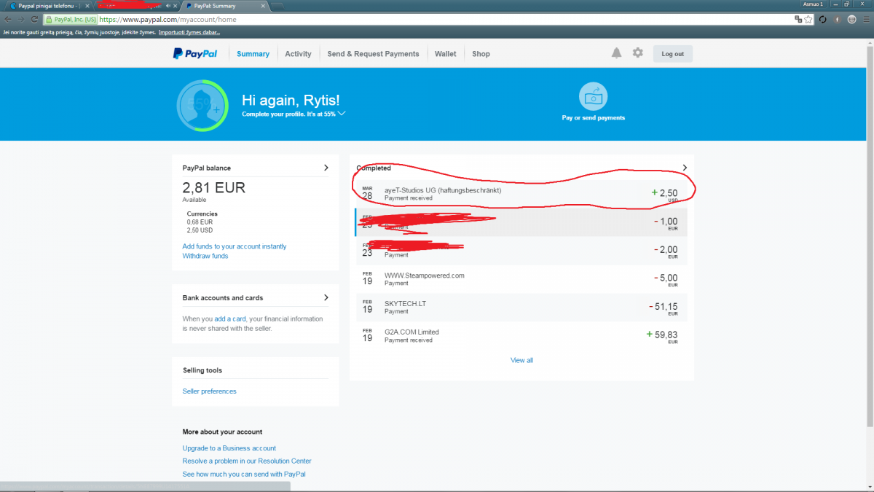Click the 0,68 EUR currency entry
The height and width of the screenshot is (492, 874).
point(200,222)
